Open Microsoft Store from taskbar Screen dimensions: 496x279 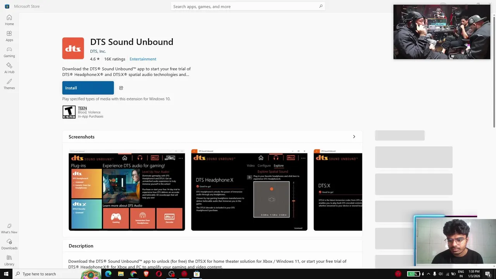197,274
